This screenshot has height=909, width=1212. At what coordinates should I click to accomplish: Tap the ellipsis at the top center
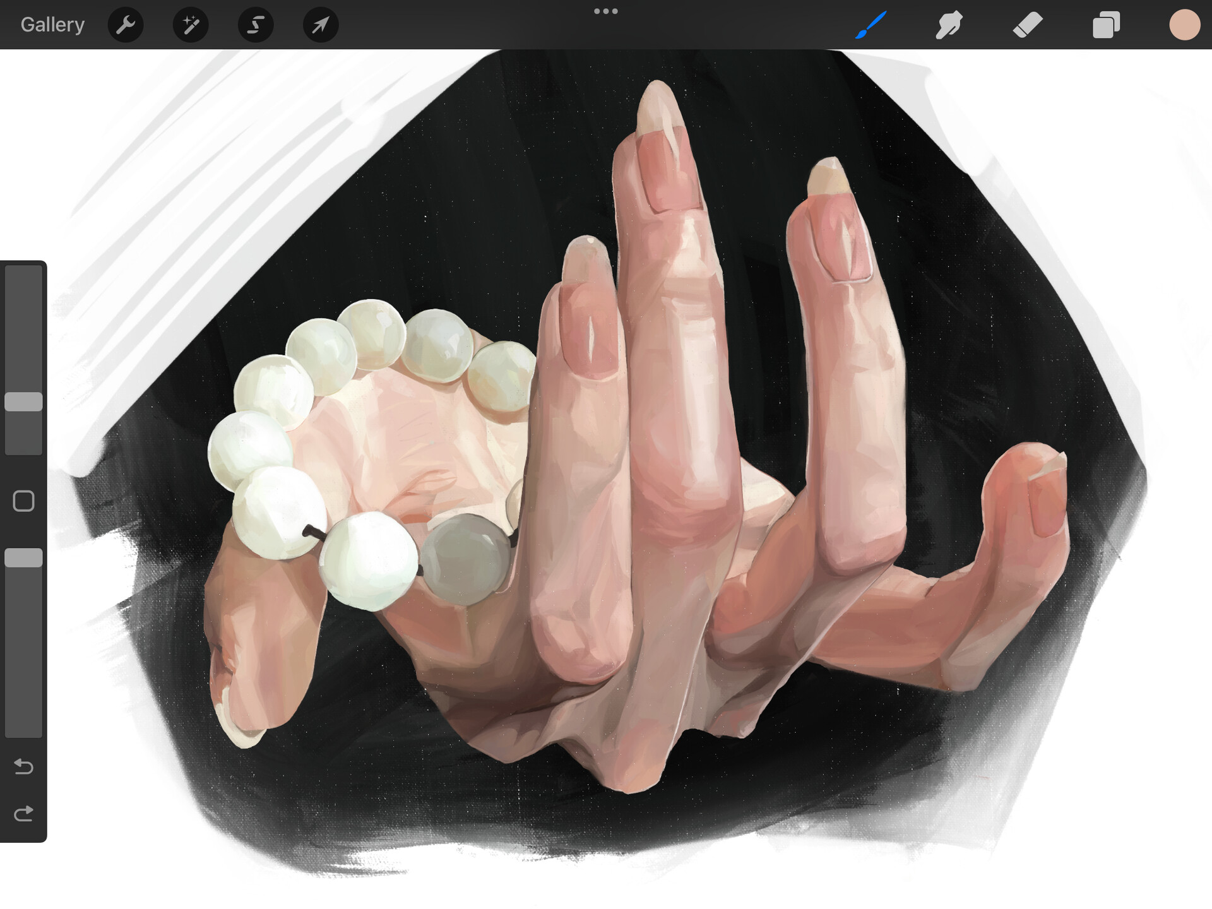[x=606, y=11]
